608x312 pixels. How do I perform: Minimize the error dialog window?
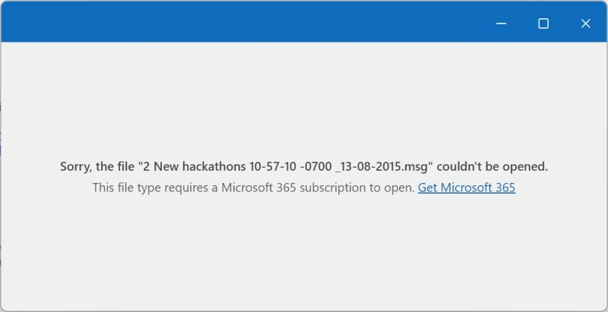coord(502,24)
